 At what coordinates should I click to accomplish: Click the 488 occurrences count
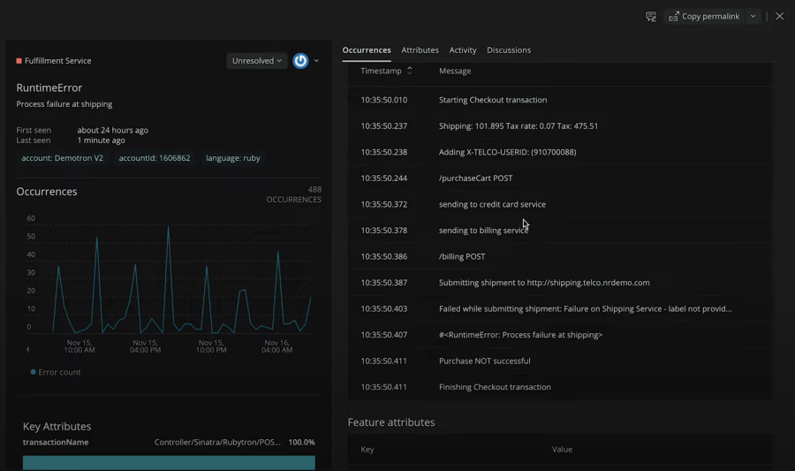click(314, 190)
